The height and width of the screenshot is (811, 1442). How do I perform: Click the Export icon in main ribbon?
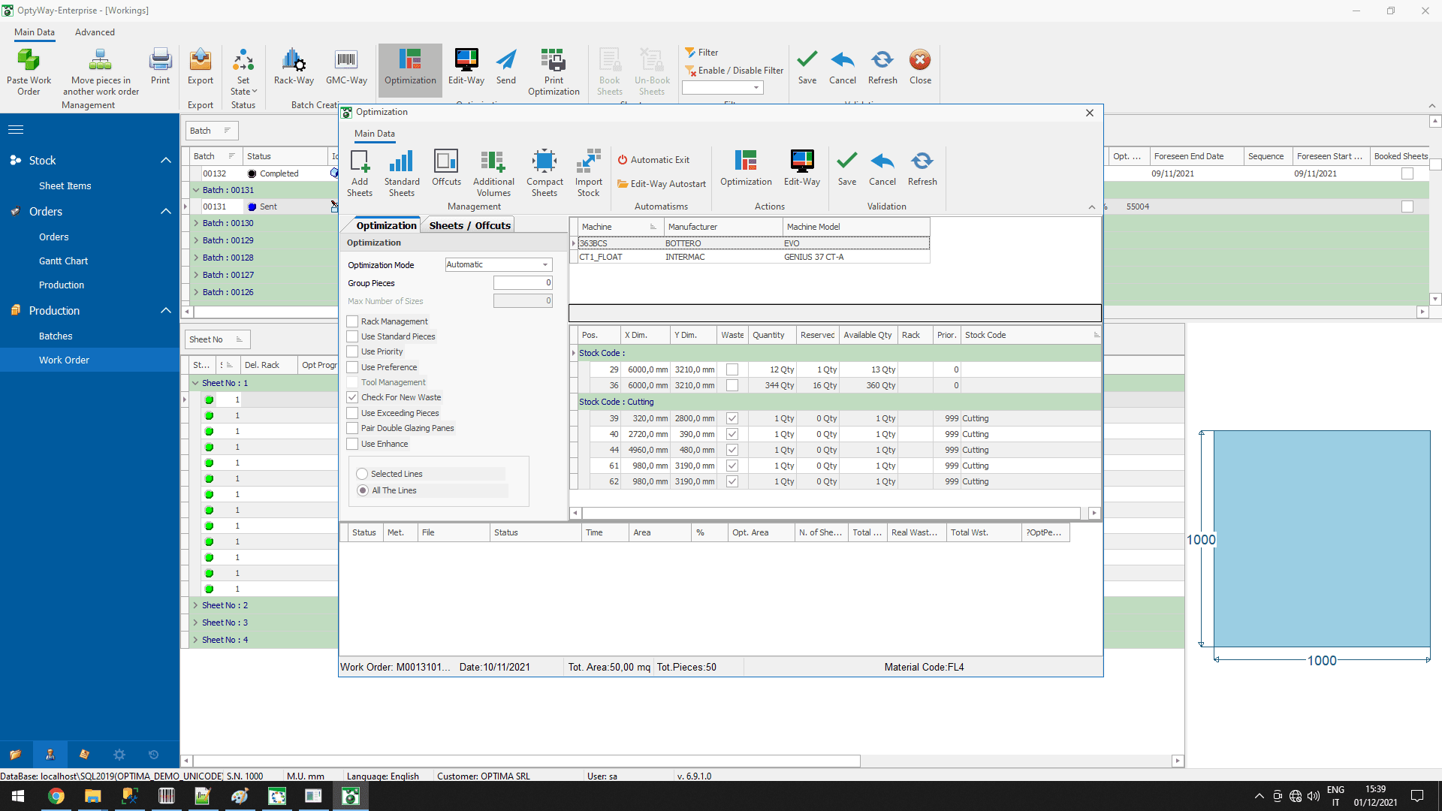(201, 67)
